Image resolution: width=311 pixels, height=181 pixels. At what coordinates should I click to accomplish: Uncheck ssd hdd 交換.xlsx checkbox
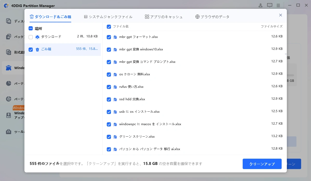[109, 99]
